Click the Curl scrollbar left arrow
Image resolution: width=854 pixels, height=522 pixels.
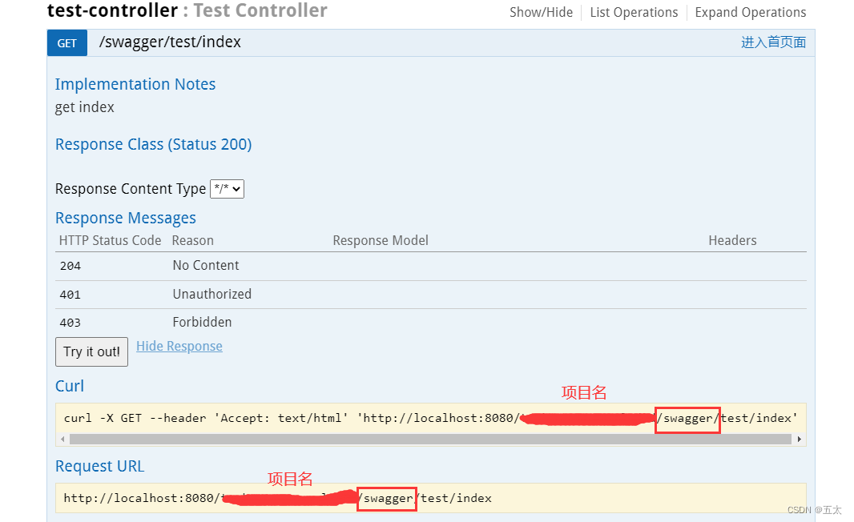(x=62, y=440)
